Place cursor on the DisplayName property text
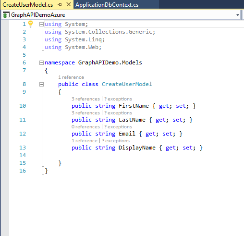This screenshot has height=236, width=244. click(137, 148)
